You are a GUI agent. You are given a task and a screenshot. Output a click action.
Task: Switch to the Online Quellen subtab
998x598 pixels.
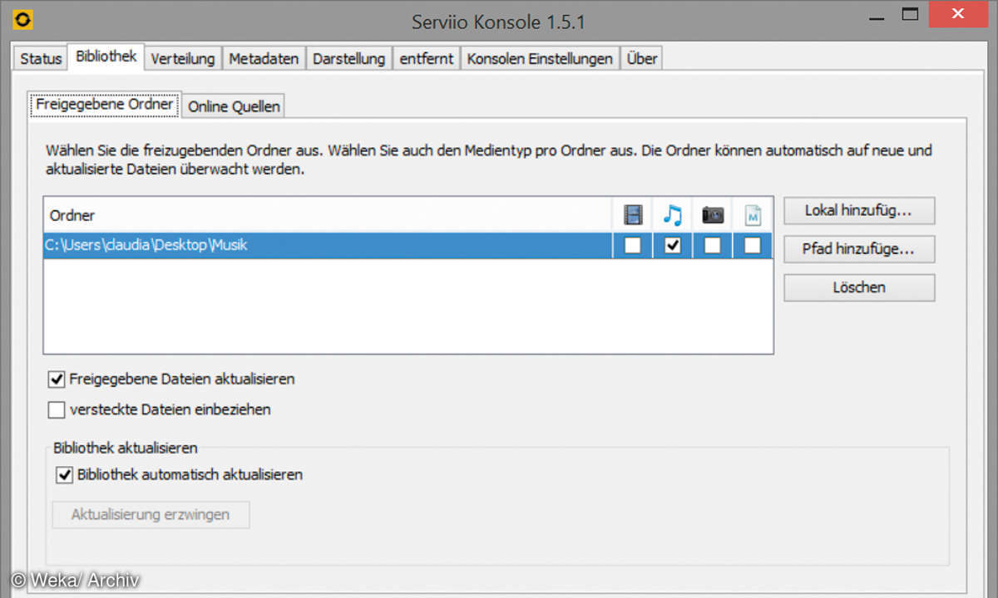tap(235, 106)
